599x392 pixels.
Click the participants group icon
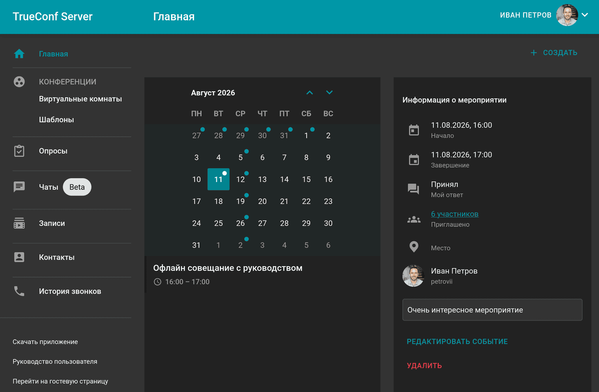[x=414, y=220]
